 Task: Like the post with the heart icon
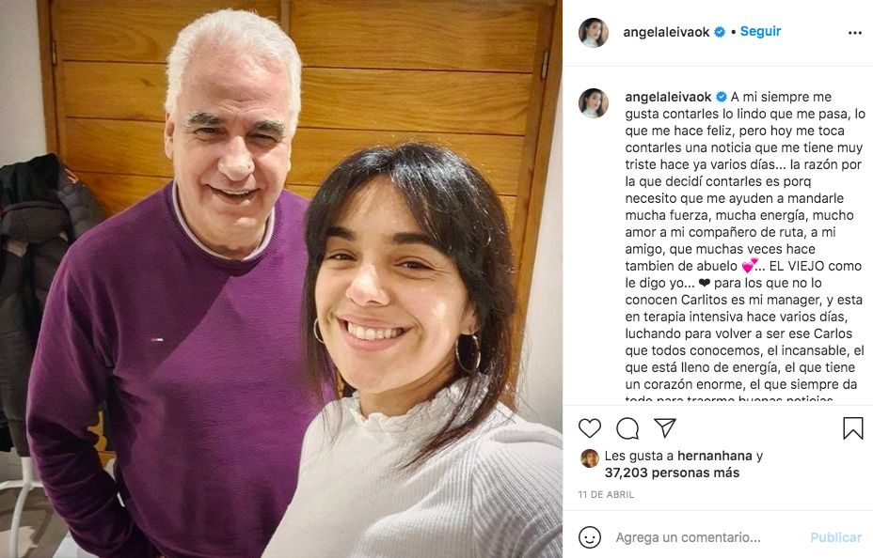pyautogui.click(x=590, y=428)
